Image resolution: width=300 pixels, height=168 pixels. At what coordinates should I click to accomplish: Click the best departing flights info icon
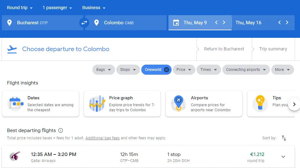tap(61, 130)
